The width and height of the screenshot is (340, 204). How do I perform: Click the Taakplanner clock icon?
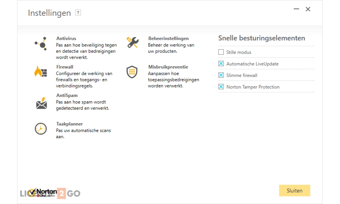[x=41, y=129]
